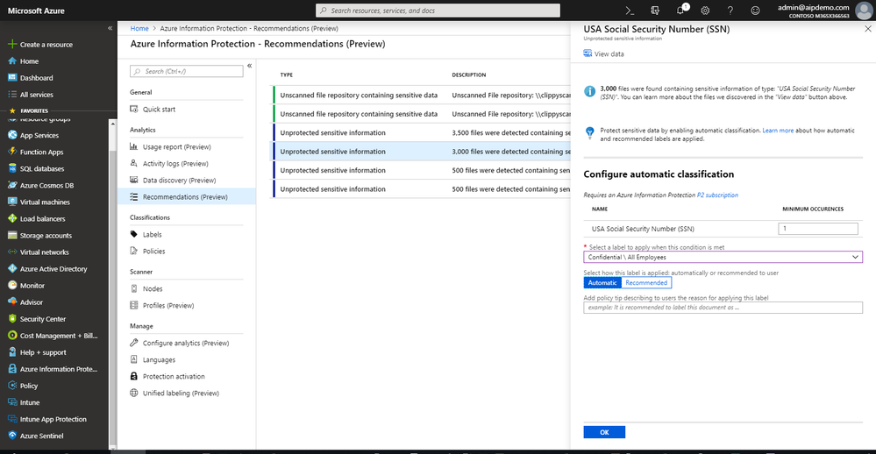
Task: Open Security Center from the sidebar
Action: pos(43,319)
